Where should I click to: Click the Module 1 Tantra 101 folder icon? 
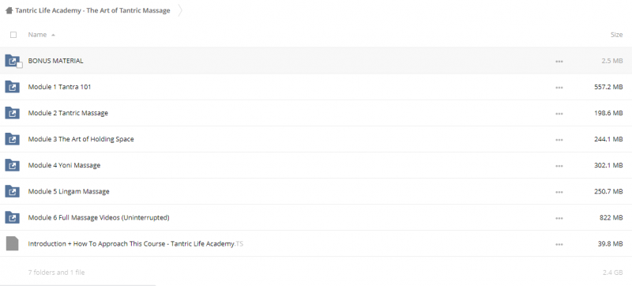pyautogui.click(x=12, y=87)
